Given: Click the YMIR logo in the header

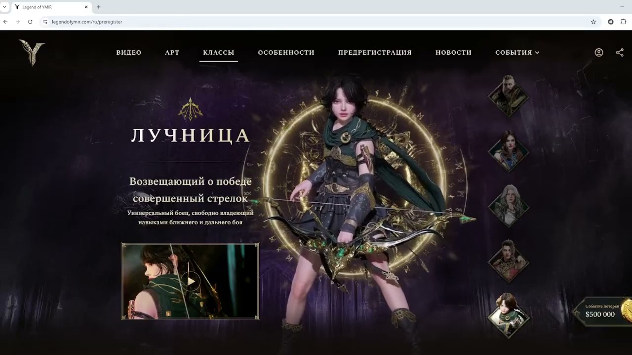Looking at the screenshot, I should (x=32, y=53).
